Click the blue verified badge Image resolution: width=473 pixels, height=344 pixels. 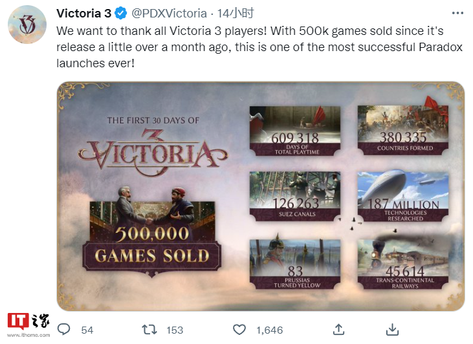[x=120, y=13]
